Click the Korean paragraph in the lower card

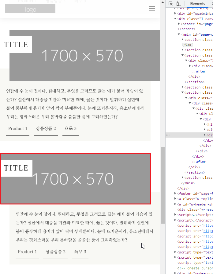pyautogui.click(x=84, y=227)
